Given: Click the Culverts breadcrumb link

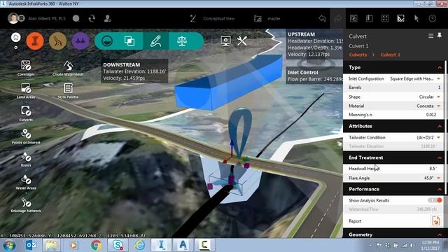Looking at the screenshot, I should coord(358,55).
